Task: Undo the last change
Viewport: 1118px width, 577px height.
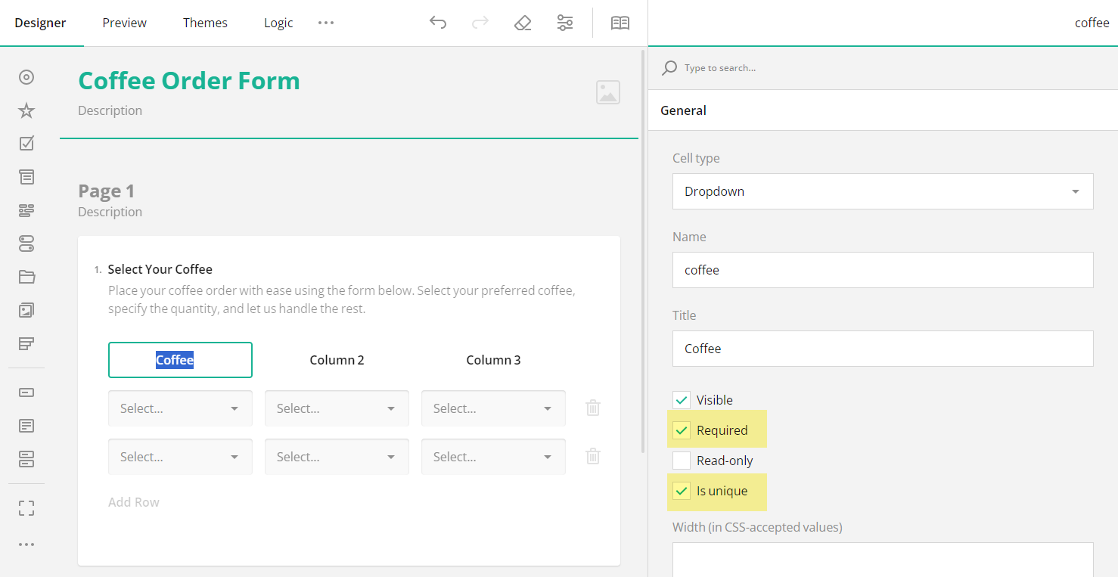Action: point(438,23)
